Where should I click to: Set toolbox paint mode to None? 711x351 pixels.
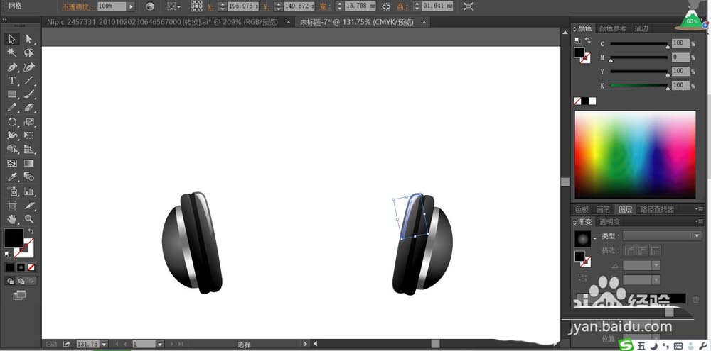pyautogui.click(x=31, y=267)
